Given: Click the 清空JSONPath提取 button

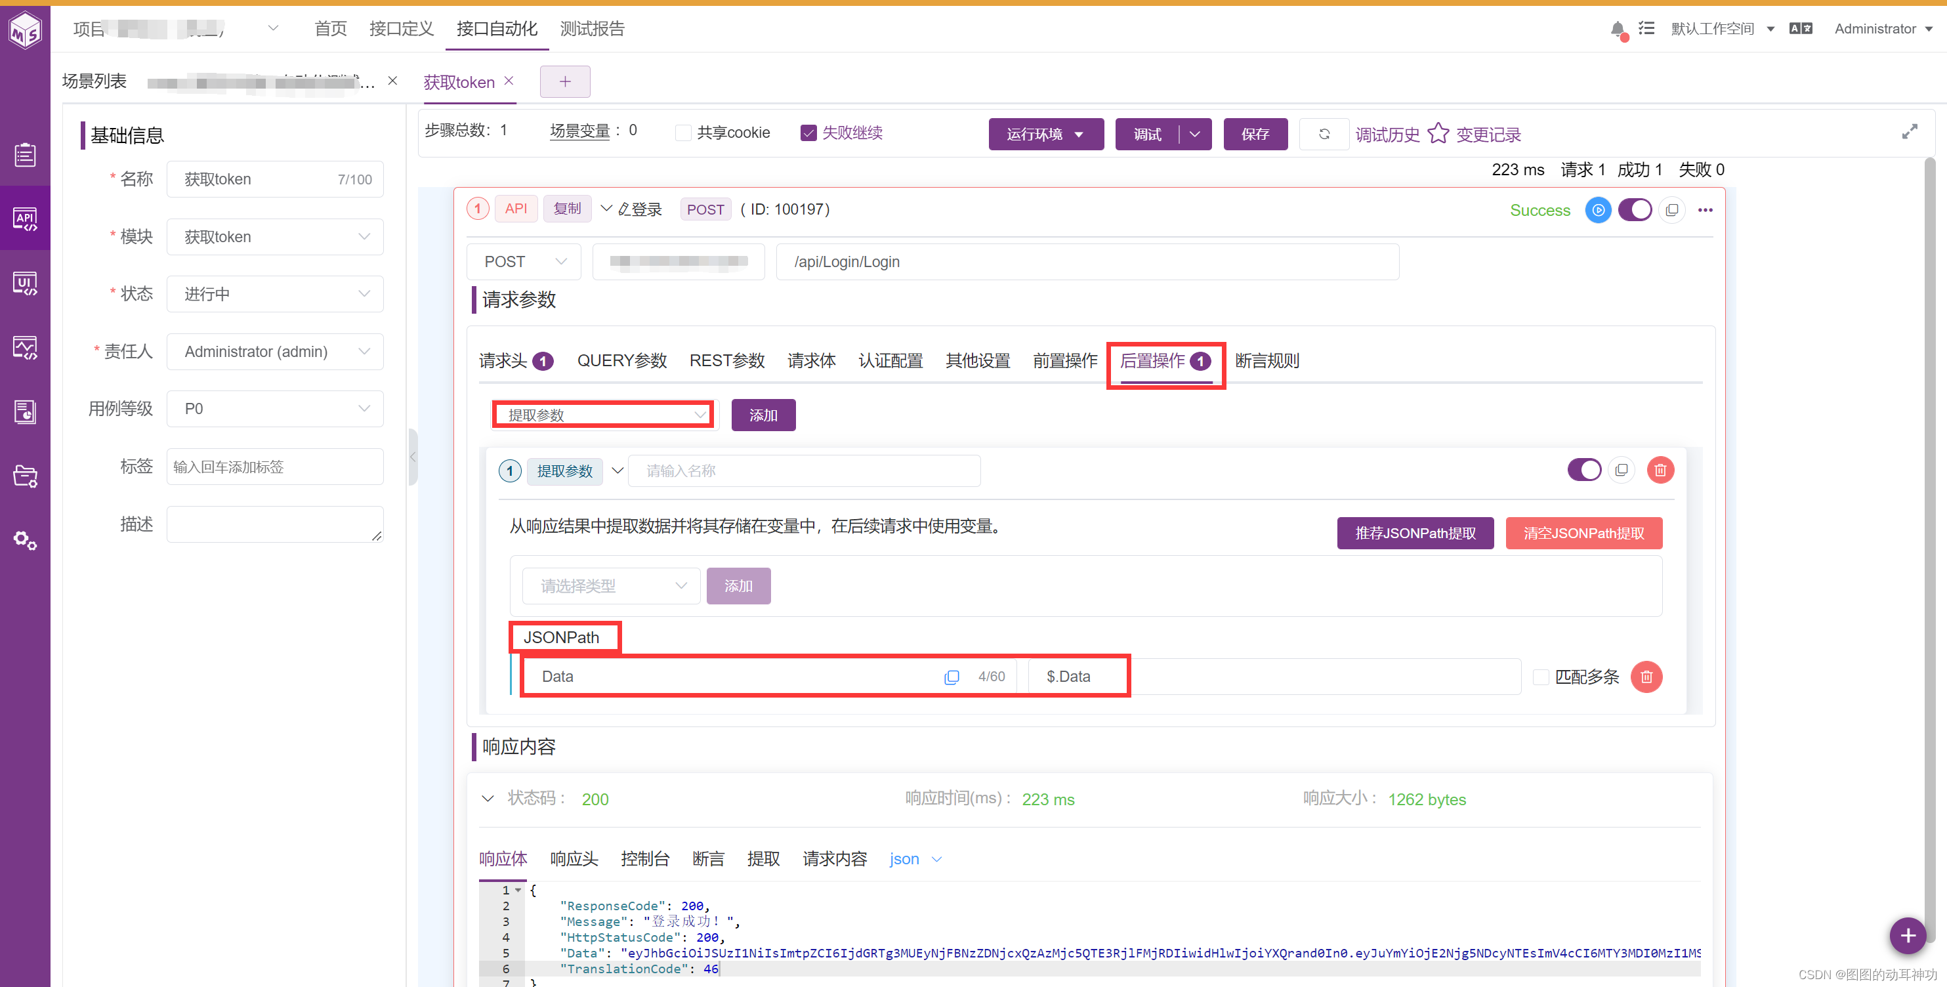Looking at the screenshot, I should 1583,533.
